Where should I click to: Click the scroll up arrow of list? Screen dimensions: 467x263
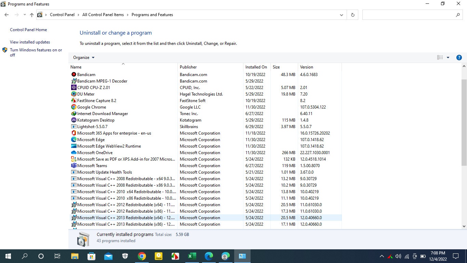coord(464,66)
